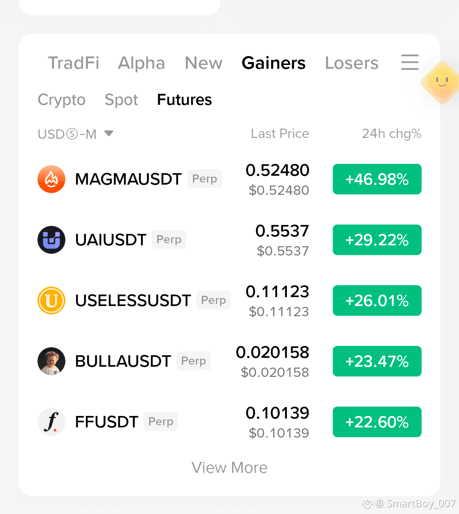459x514 pixels.
Task: Click the View More link
Action: tap(229, 468)
